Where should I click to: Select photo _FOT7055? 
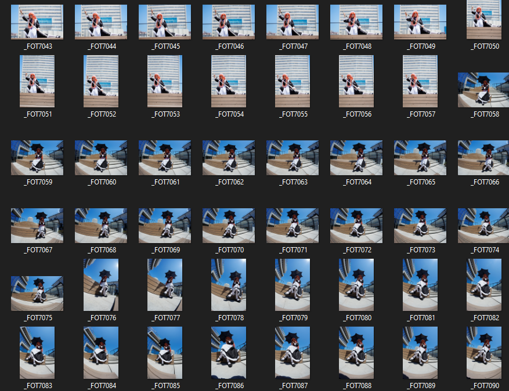coord(293,81)
